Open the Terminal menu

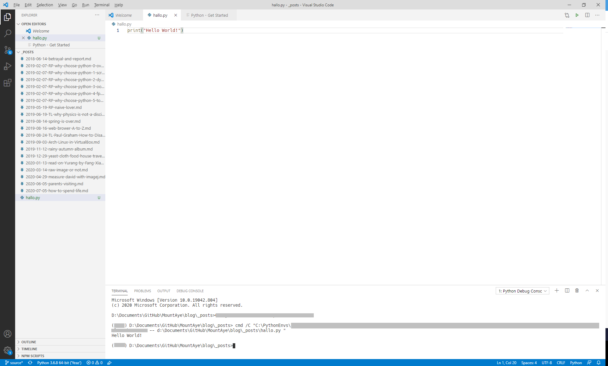click(102, 5)
